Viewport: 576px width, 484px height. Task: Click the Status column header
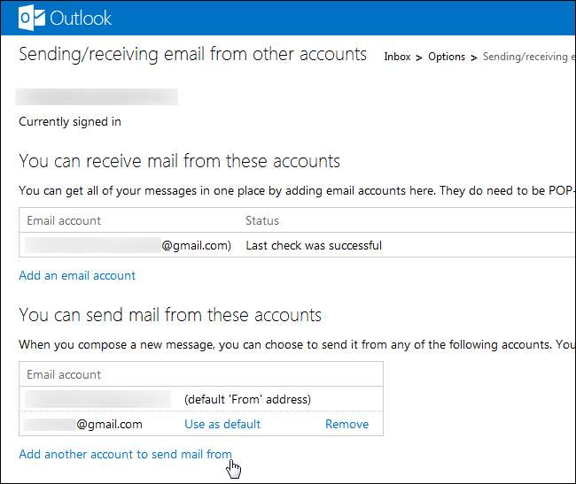pyautogui.click(x=262, y=220)
